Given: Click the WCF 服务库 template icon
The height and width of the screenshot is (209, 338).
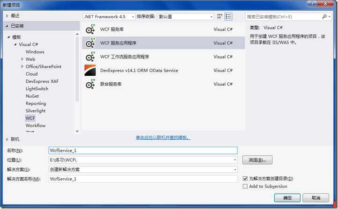Looking at the screenshot, I should (x=90, y=29).
